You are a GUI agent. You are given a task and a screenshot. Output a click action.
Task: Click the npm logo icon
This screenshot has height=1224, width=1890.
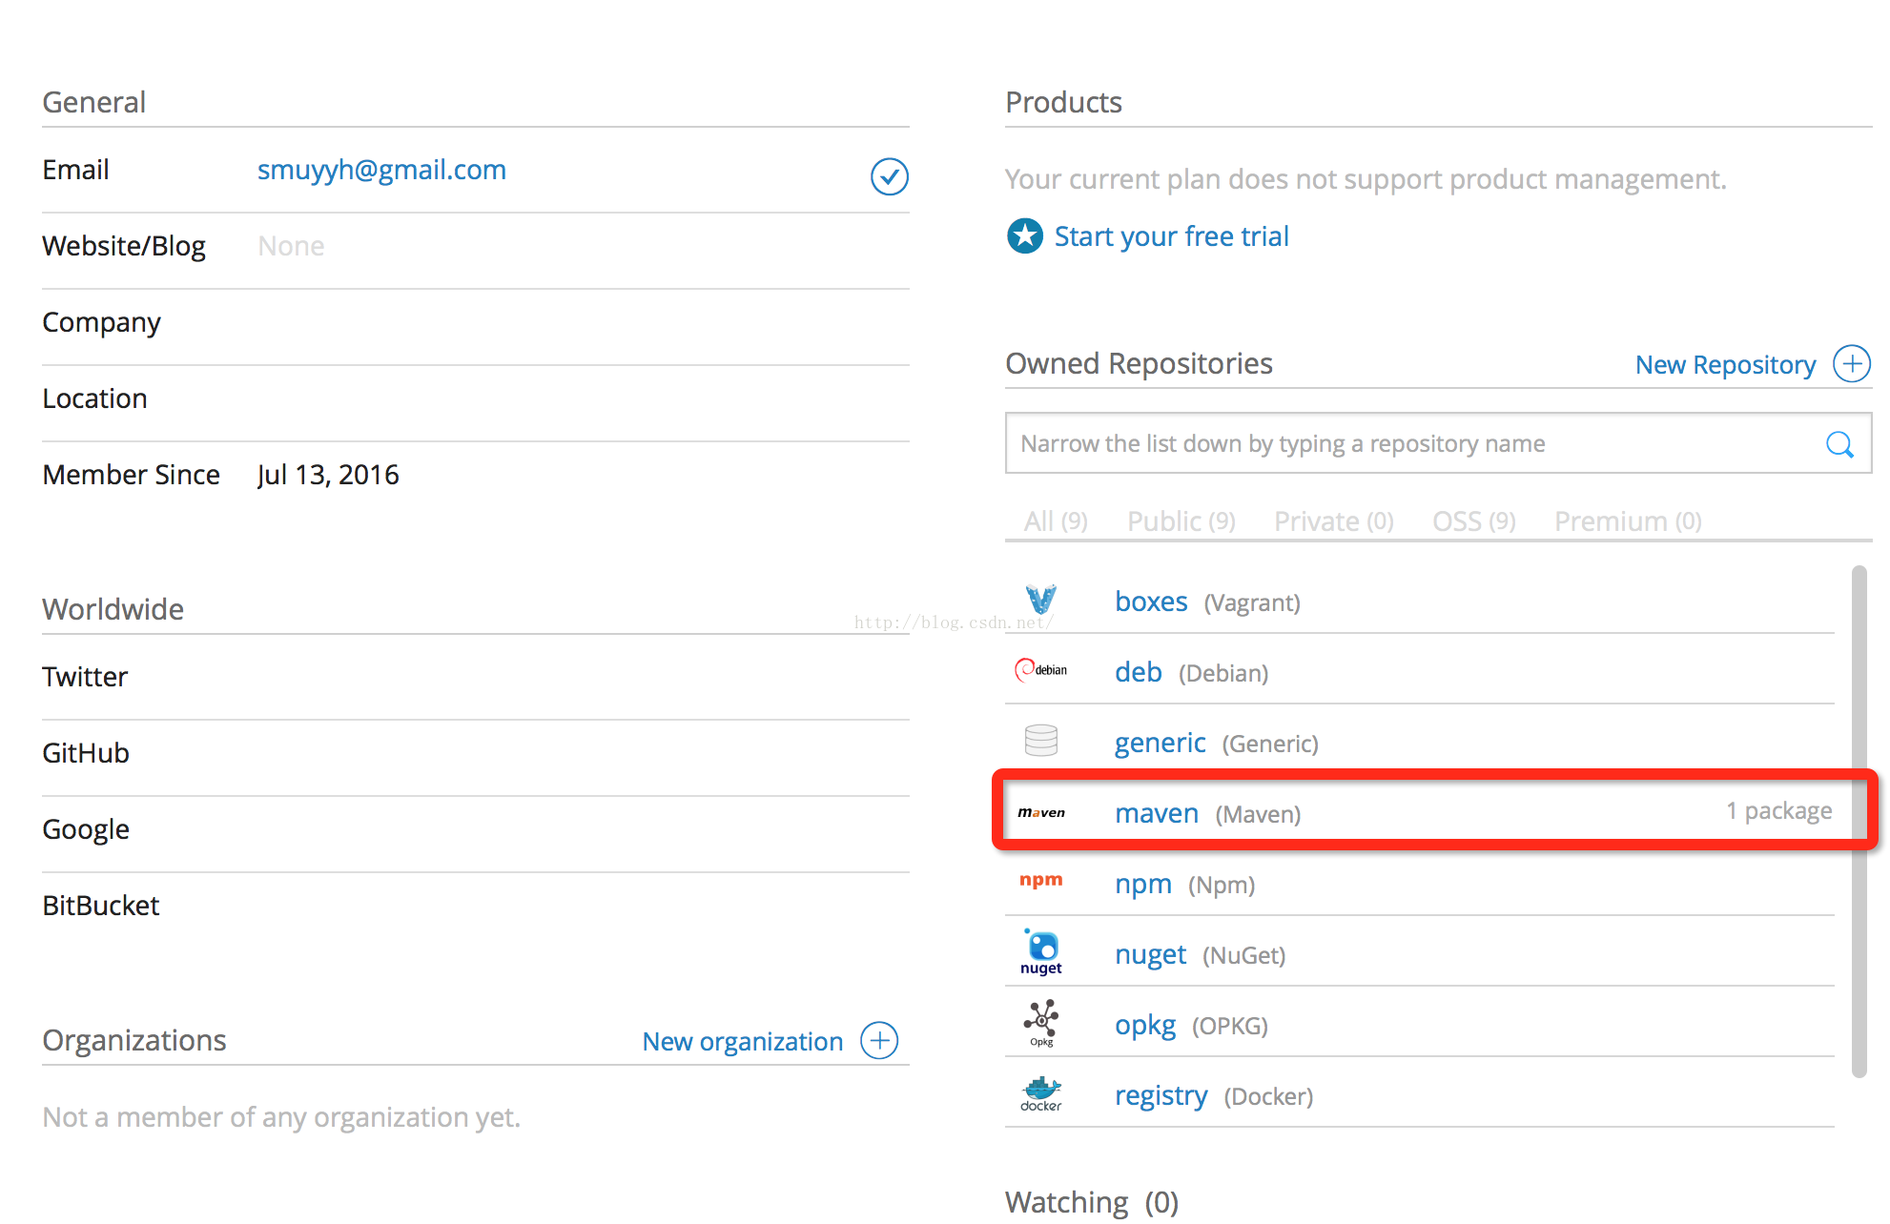(1040, 881)
